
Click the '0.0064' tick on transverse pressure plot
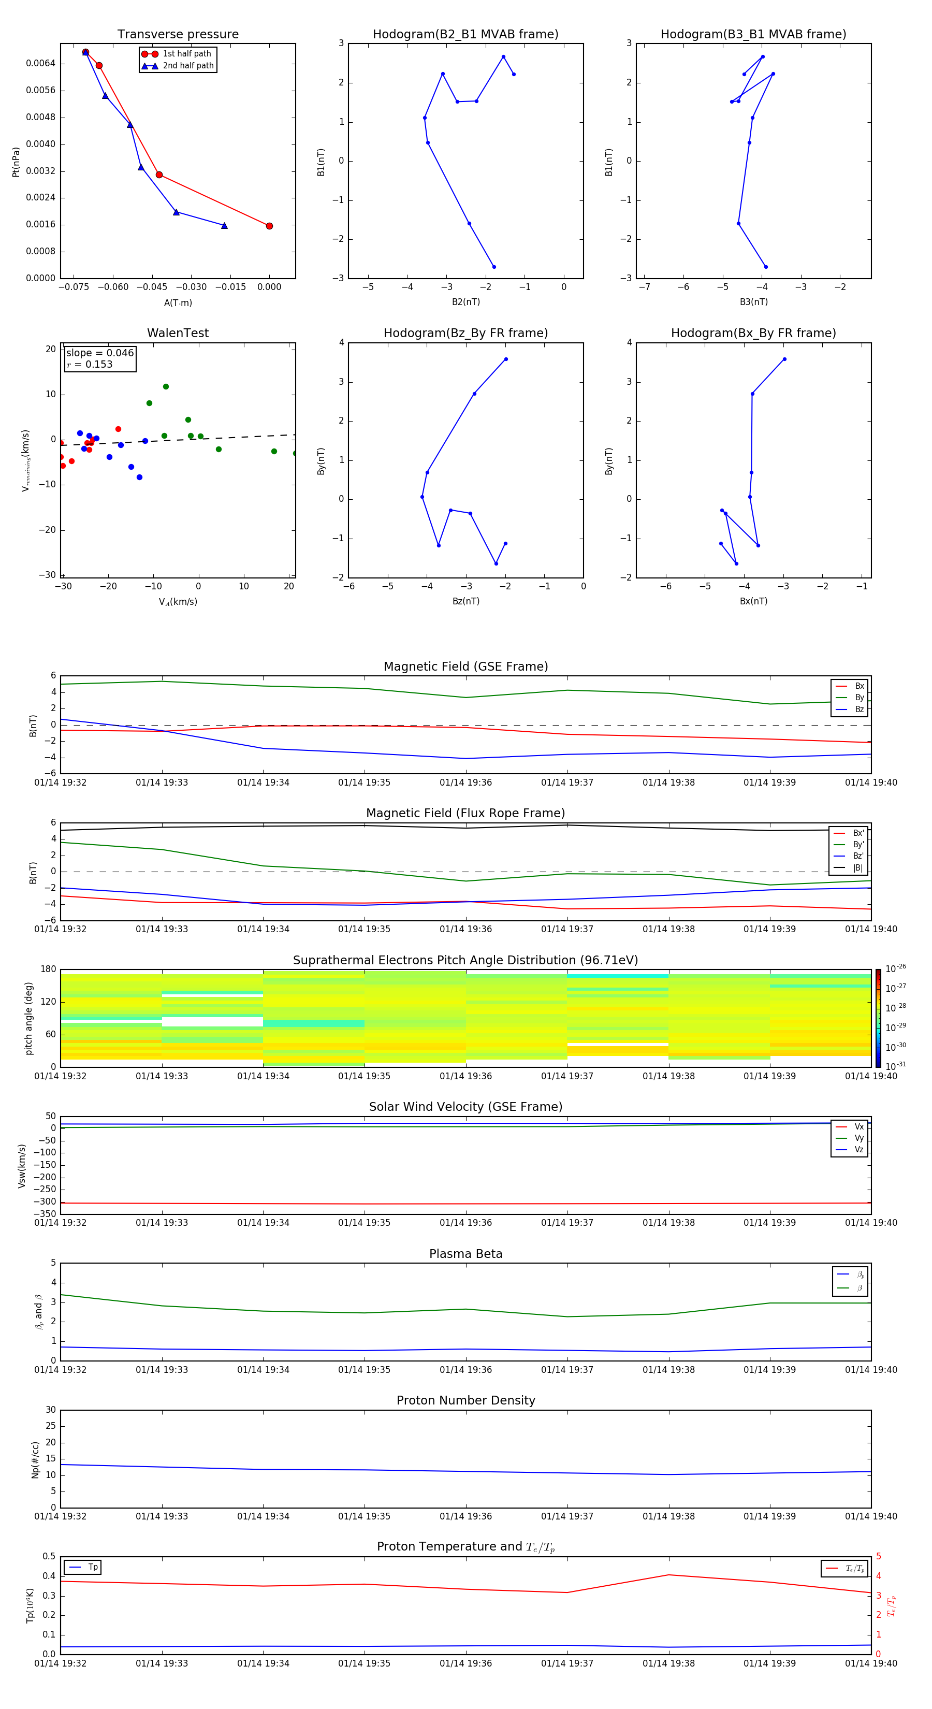40,64
